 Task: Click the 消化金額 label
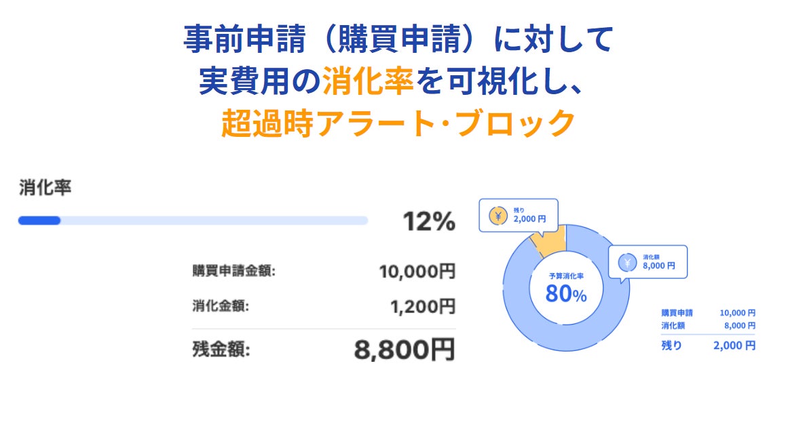(221, 306)
